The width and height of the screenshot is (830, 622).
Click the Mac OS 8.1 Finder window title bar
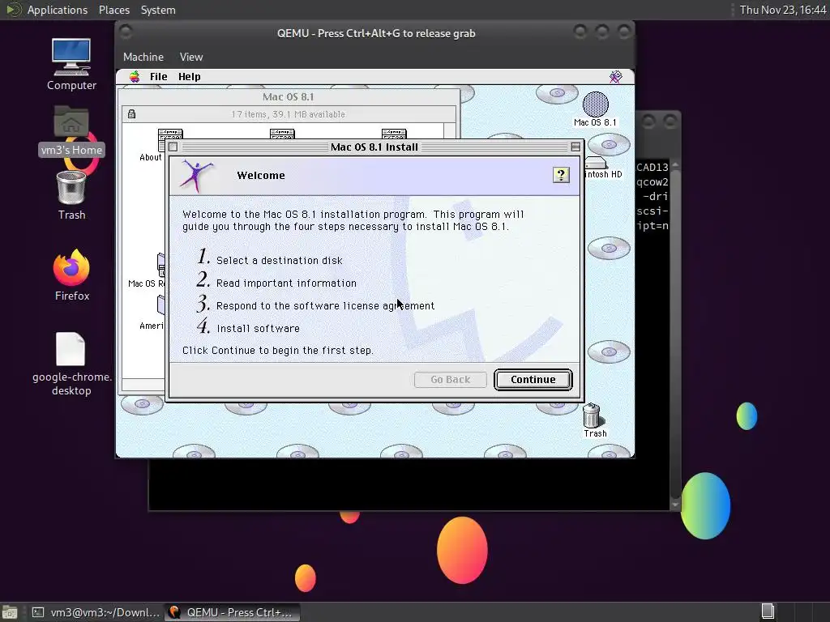coord(289,97)
